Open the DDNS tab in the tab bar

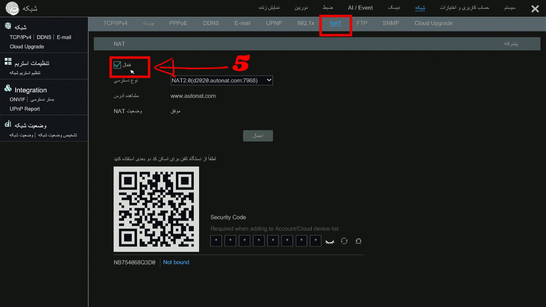coord(211,23)
